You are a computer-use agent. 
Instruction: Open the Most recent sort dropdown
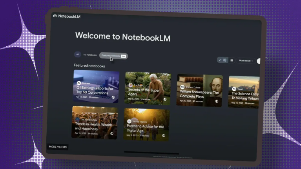[246, 61]
